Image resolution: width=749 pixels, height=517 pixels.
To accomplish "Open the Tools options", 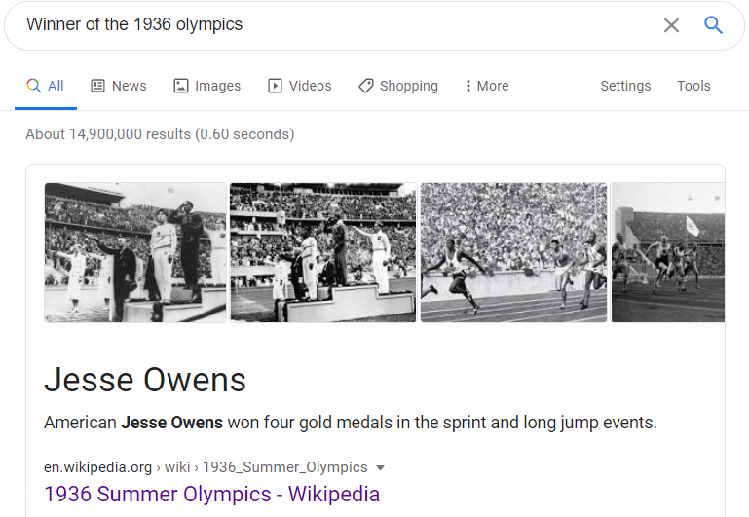I will pos(693,86).
